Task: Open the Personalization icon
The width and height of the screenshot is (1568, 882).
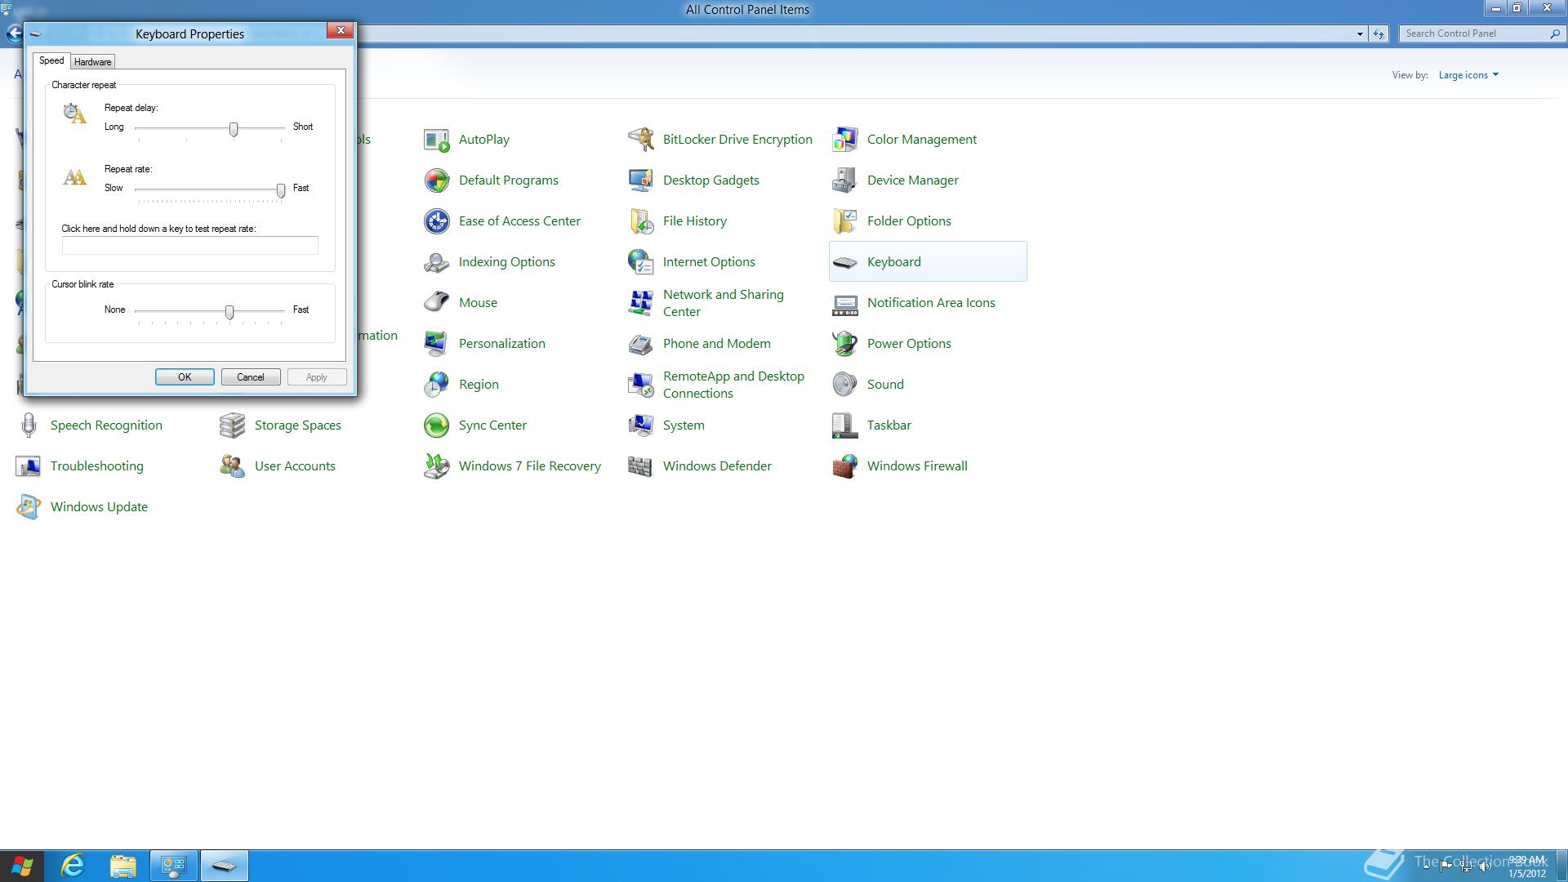Action: (x=437, y=344)
